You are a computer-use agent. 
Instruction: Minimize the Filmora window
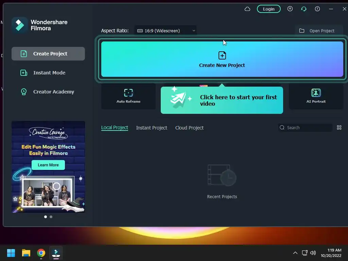tap(331, 9)
